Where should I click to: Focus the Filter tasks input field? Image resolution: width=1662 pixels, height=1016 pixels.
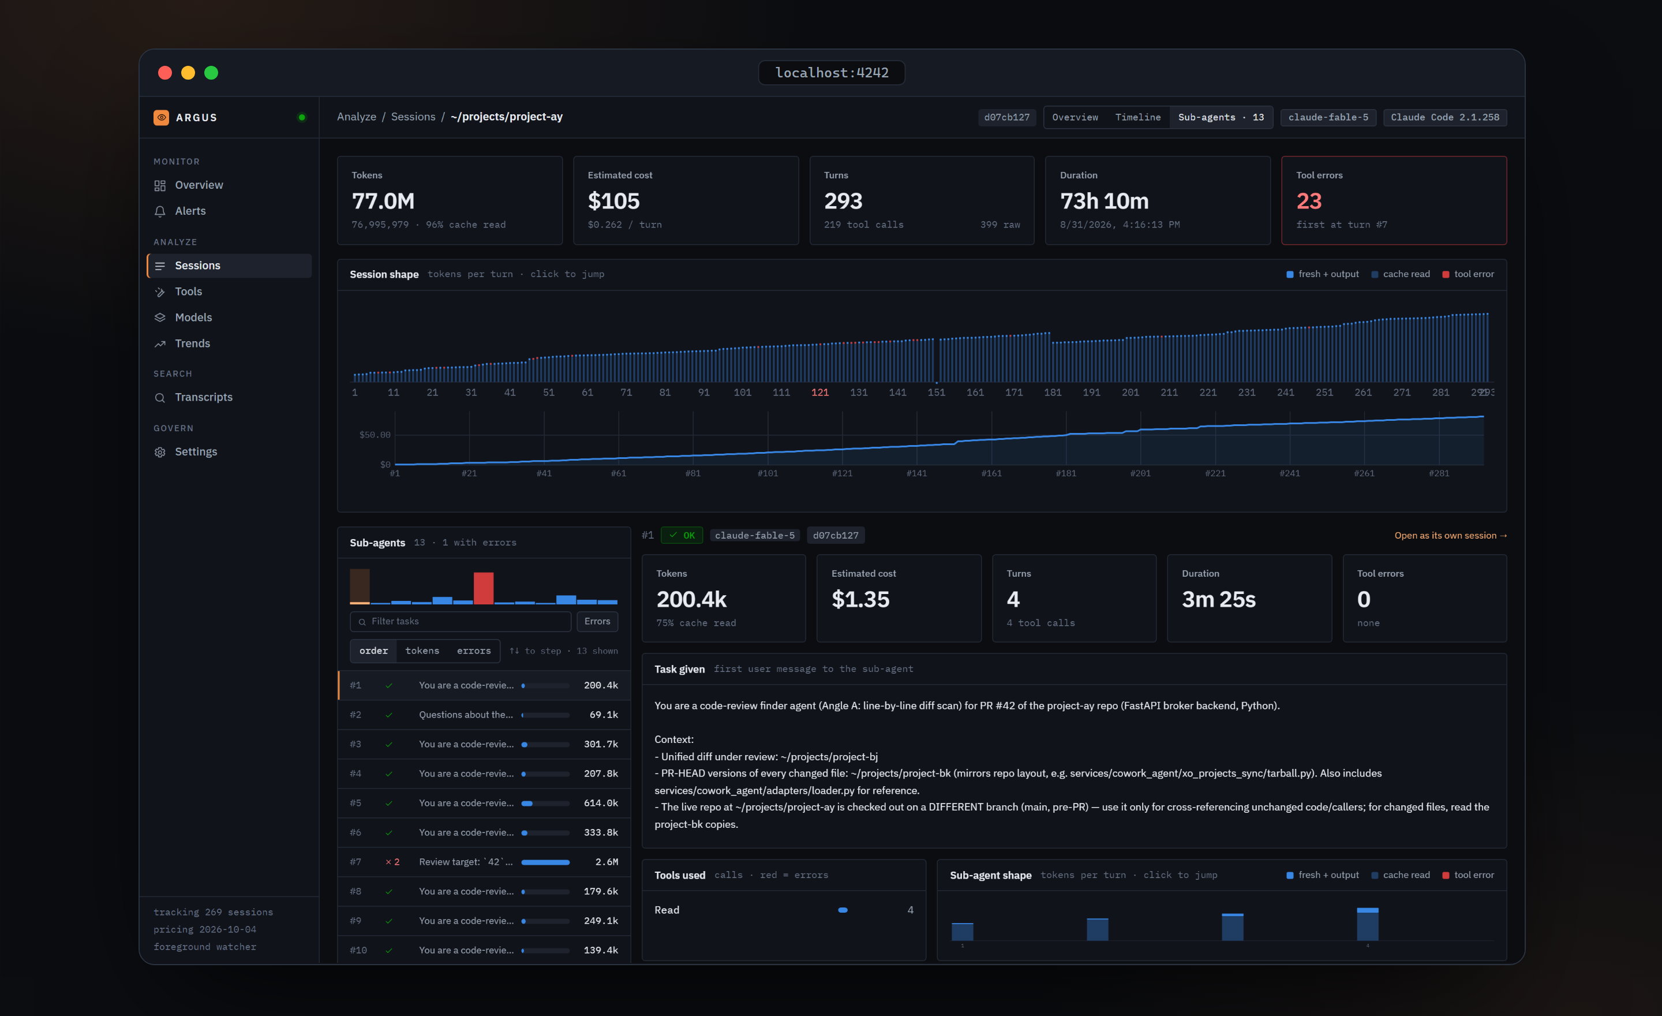(x=461, y=621)
